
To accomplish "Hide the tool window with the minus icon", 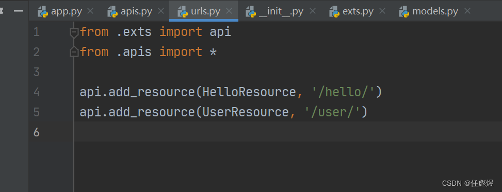I will (19, 11).
